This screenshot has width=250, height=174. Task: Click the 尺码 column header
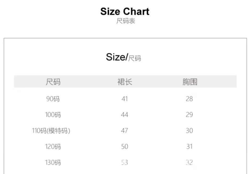click(53, 82)
